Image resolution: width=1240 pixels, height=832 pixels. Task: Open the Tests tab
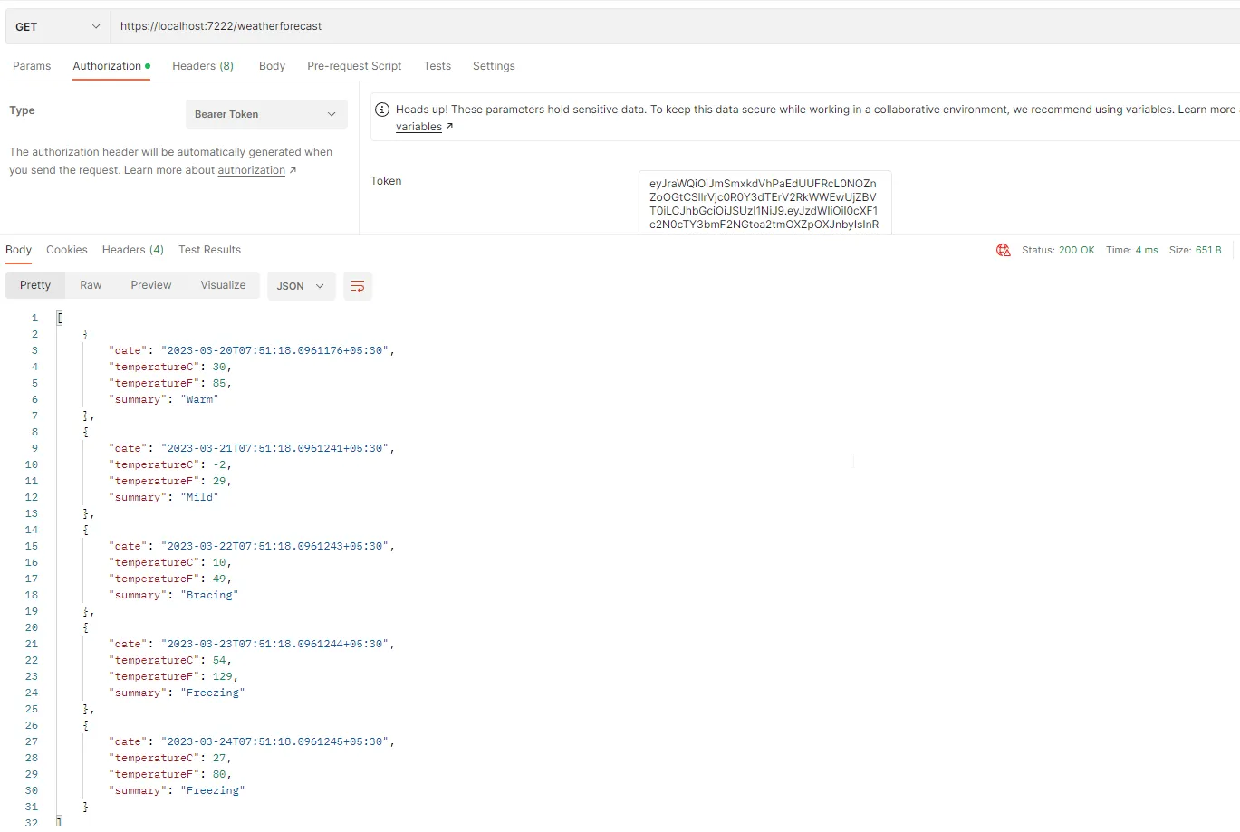pyautogui.click(x=437, y=65)
